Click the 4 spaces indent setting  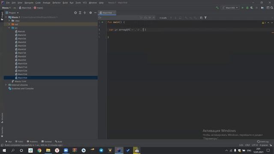pos(264,145)
